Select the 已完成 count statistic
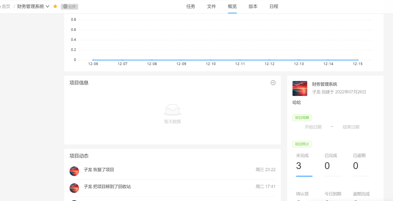 pos(327,166)
